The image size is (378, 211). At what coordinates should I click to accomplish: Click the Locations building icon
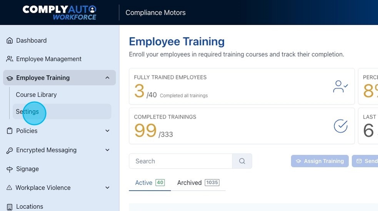(x=10, y=207)
